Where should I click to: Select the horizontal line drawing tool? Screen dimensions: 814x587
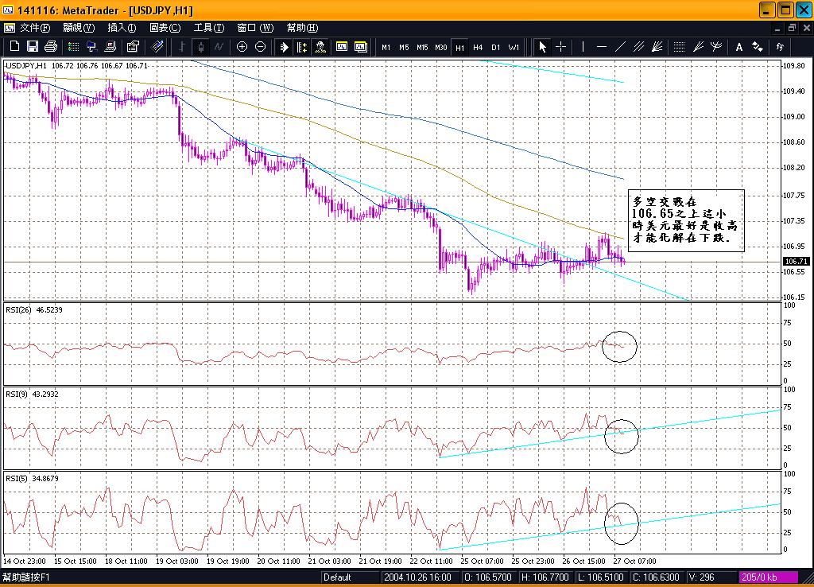pos(602,47)
